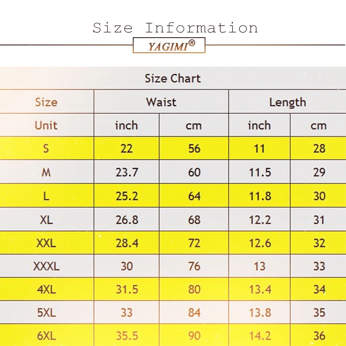Screen dimensions: 346x346
Task: Click the waist cm value 64
Action: 194,196
